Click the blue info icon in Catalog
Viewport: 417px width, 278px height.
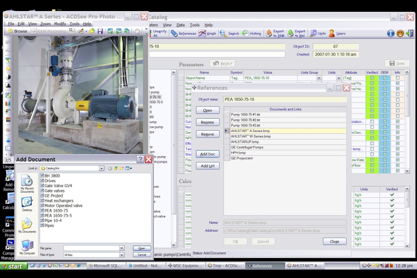pos(391,33)
